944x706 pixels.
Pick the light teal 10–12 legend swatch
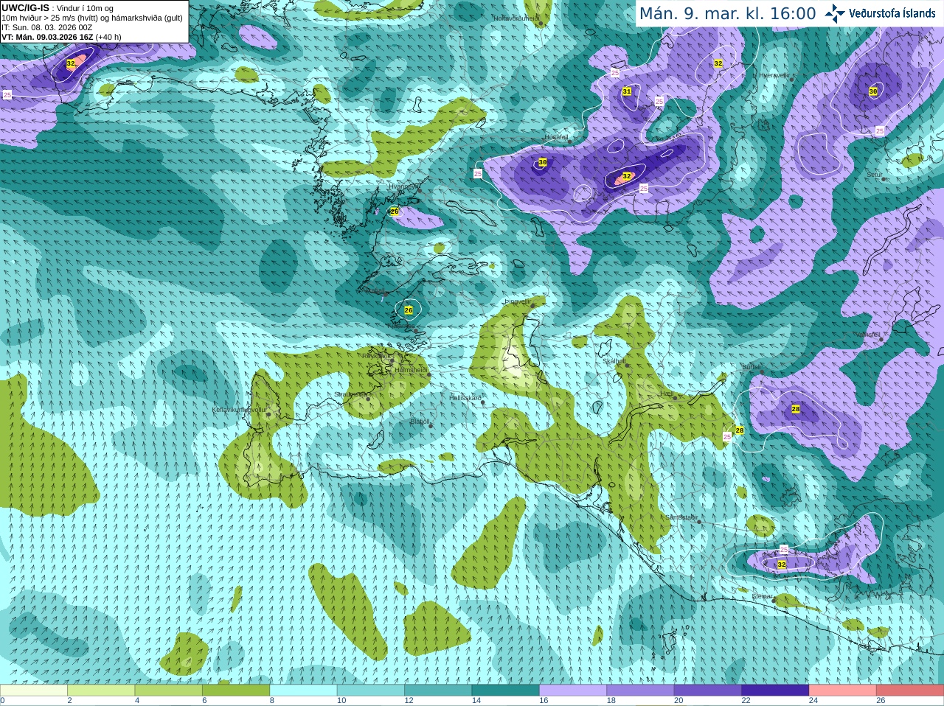tap(371, 691)
